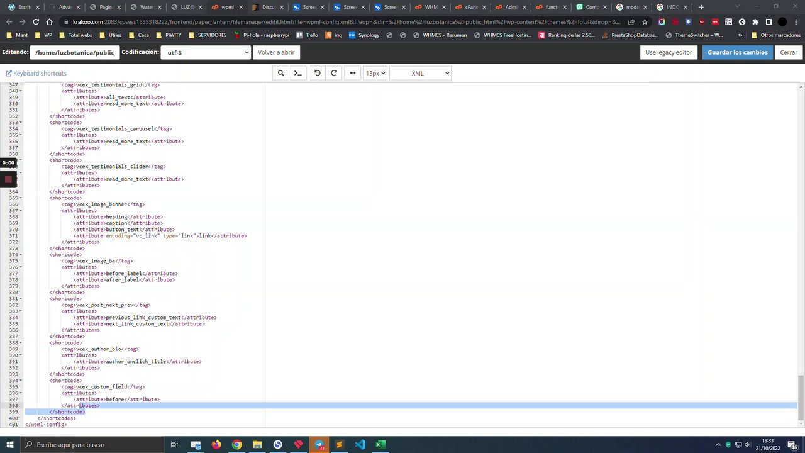Open the utf-8 encoding dropdown
The height and width of the screenshot is (453, 805).
[206, 52]
